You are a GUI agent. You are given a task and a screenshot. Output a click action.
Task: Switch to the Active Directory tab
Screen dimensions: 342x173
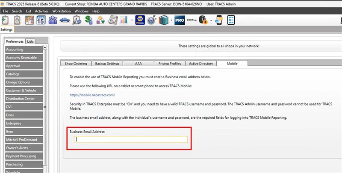(x=201, y=63)
